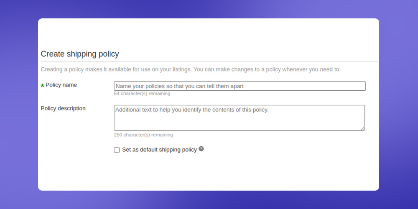This screenshot has height=209, width=418.
Task: Click the divider line under the heading
Action: coord(209,61)
